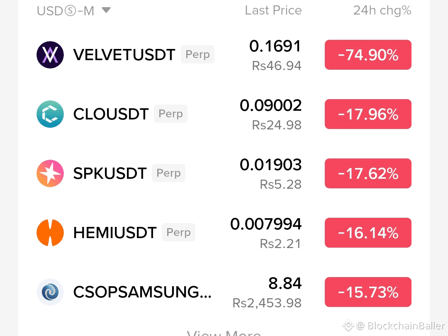Open the CSOPSAMSUNG swirl logo icon
Image resolution: width=448 pixels, height=336 pixels.
50,292
